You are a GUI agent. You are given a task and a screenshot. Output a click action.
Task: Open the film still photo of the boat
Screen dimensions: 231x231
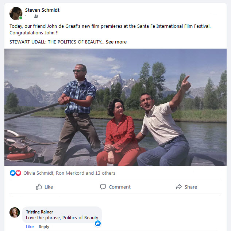[x=115, y=107]
